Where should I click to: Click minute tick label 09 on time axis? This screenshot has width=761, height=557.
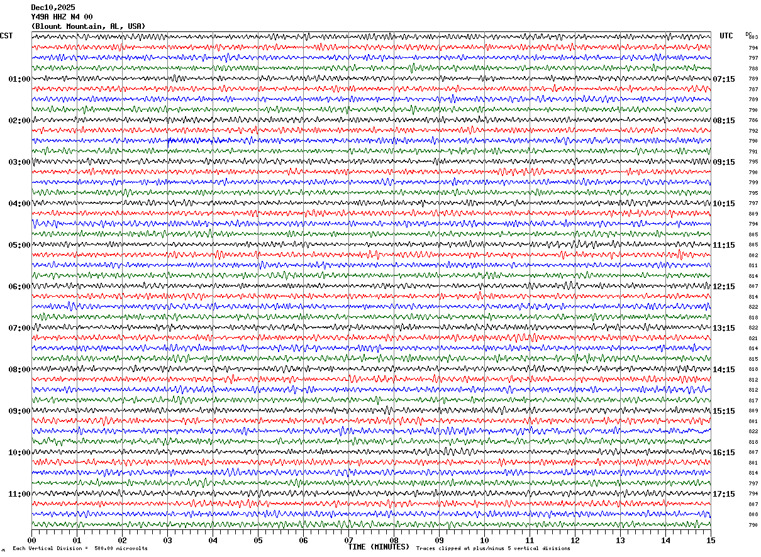[x=439, y=540]
